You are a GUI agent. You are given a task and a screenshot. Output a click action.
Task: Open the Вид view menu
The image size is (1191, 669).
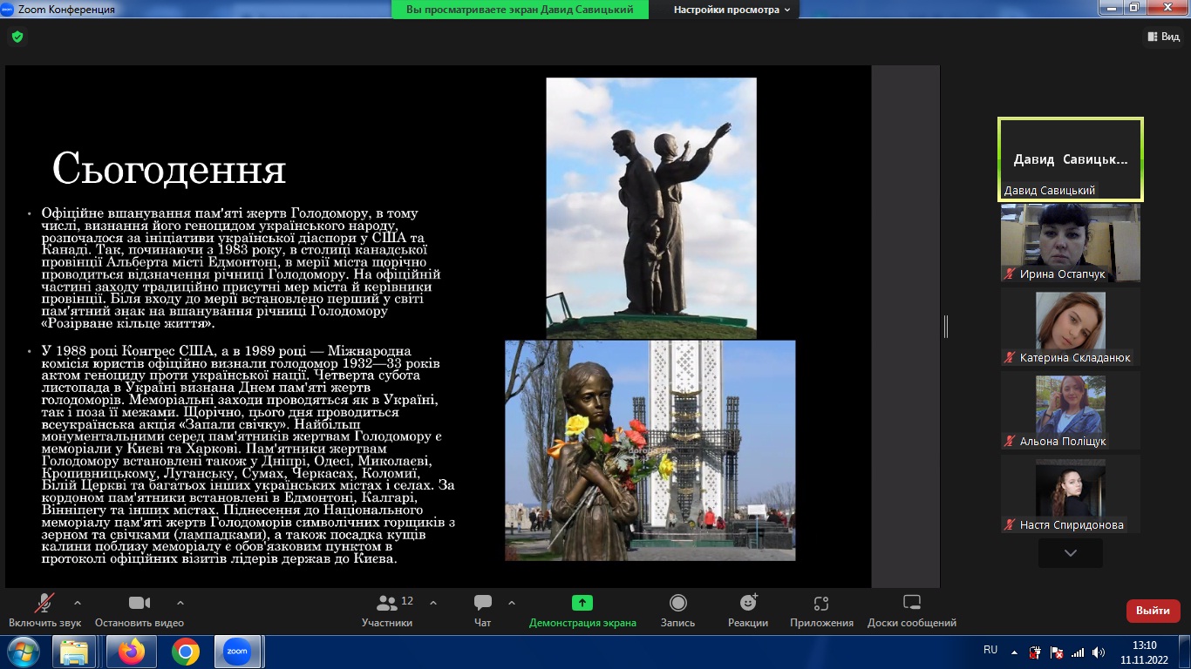click(1162, 37)
